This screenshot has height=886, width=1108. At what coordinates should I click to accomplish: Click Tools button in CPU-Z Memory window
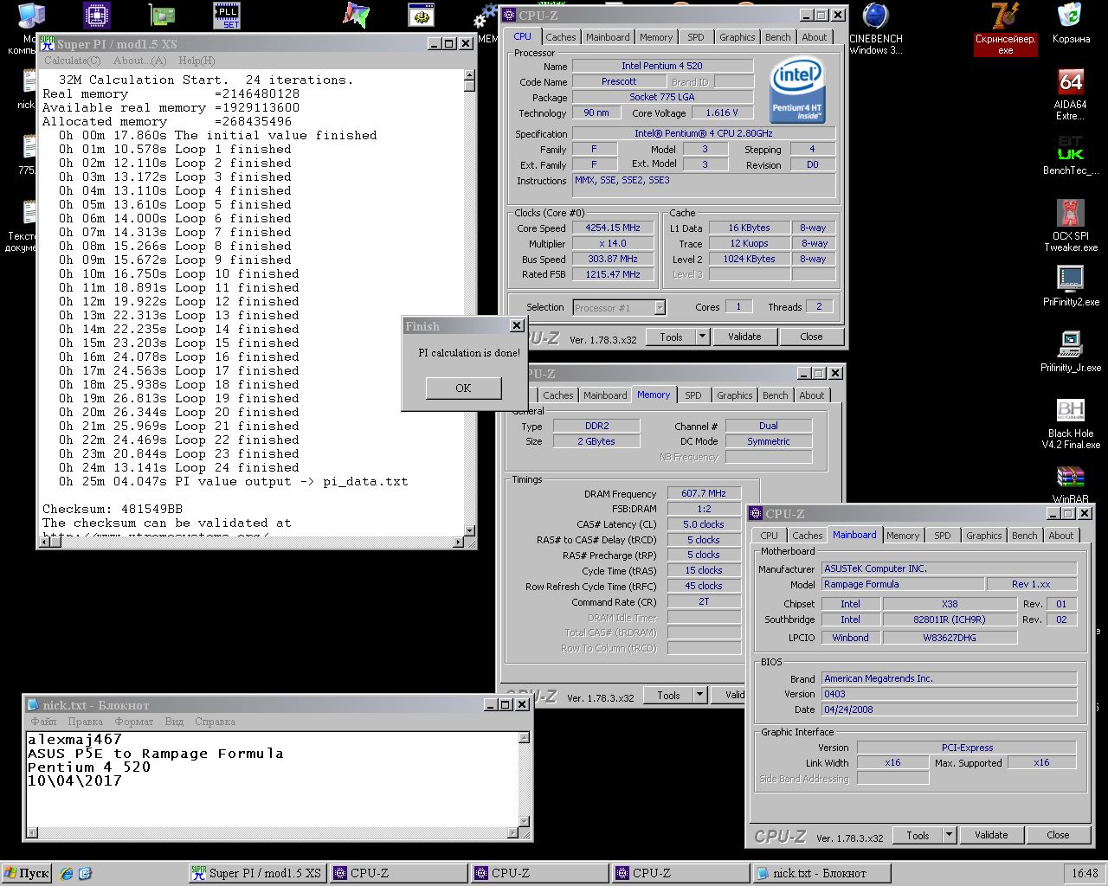(x=668, y=695)
